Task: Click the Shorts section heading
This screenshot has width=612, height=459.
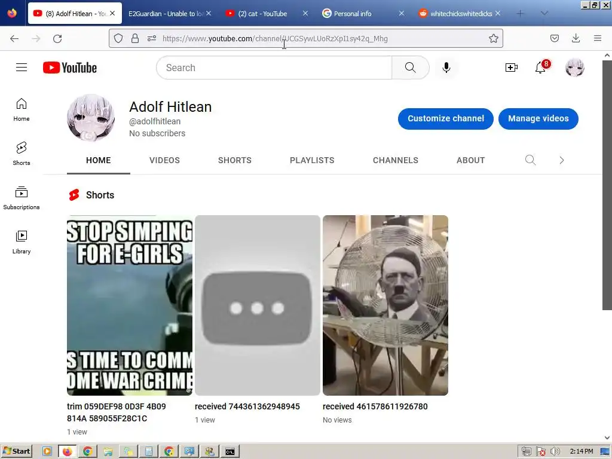Action: pyautogui.click(x=100, y=195)
